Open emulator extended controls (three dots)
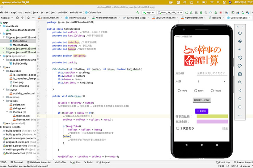The image size is (253, 168). pos(240,115)
